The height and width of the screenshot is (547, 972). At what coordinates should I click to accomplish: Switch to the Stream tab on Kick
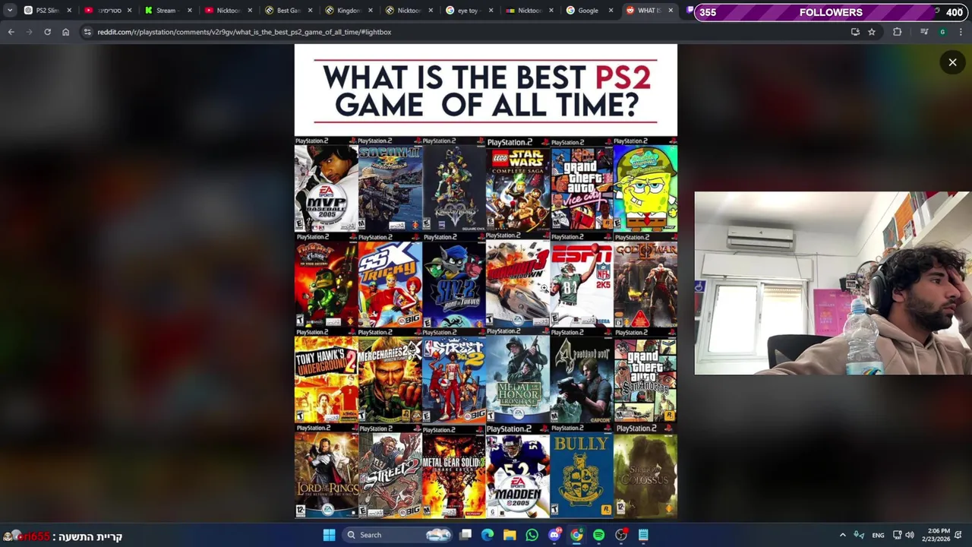tap(169, 11)
